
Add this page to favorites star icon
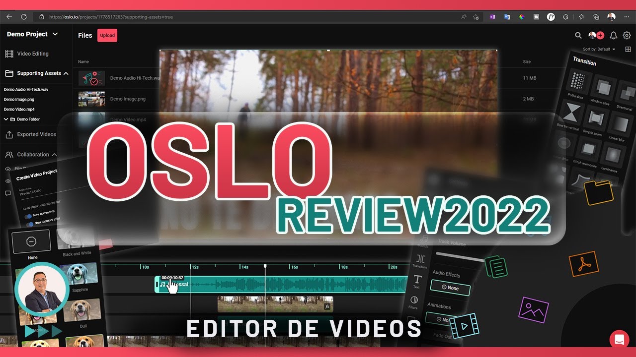(476, 17)
